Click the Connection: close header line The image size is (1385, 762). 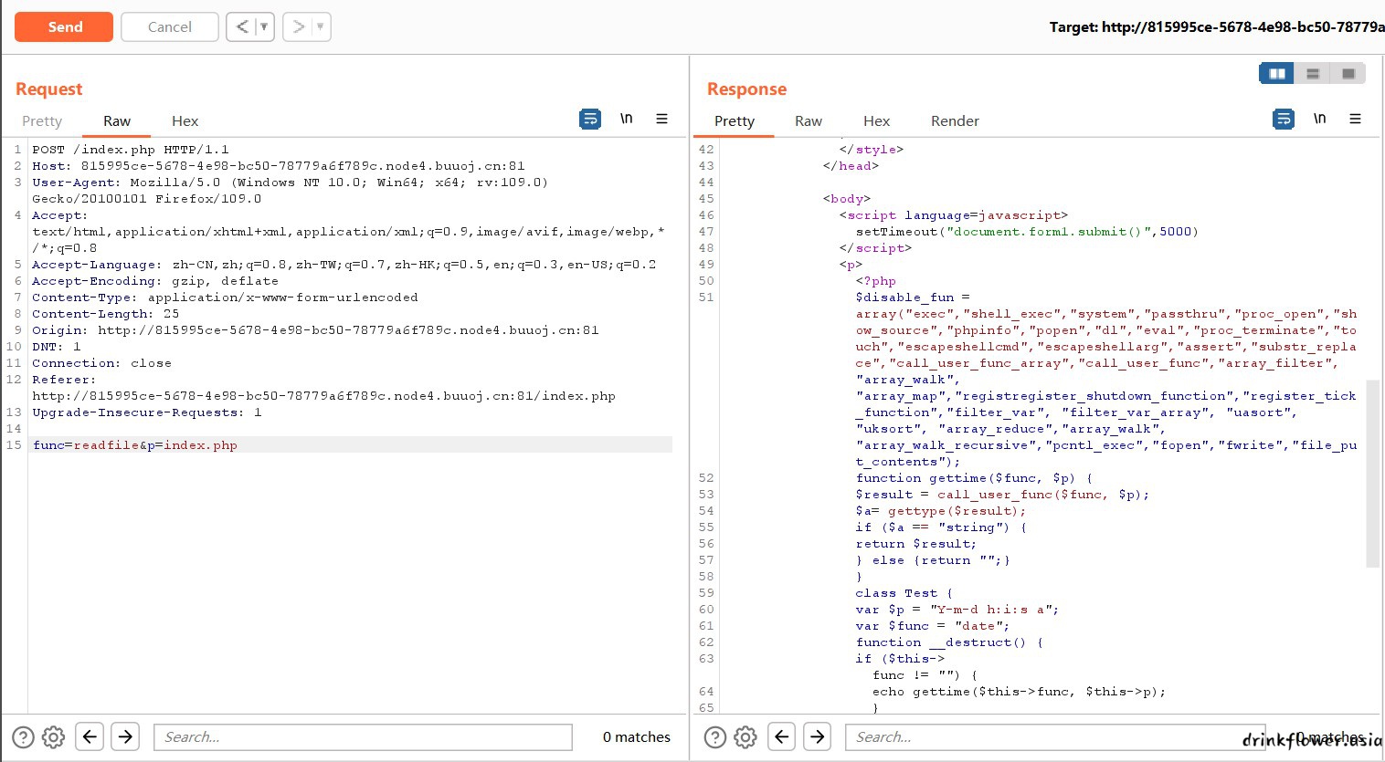[101, 363]
